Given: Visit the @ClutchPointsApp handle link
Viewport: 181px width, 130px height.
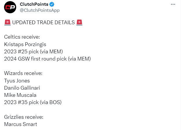Looking at the screenshot, I should pos(40,10).
